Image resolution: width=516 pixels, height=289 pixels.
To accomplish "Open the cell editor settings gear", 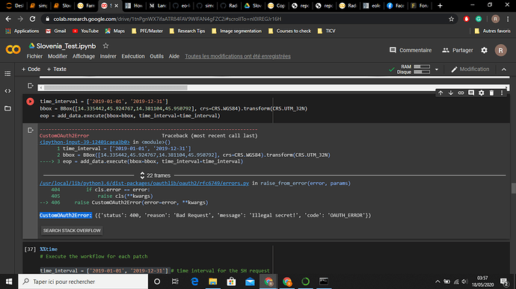I will click(x=481, y=93).
